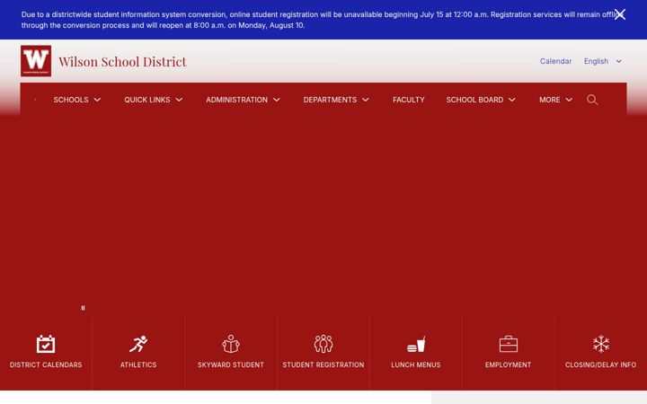Click the Skyward Student reader icon
647x404 pixels.
click(x=231, y=344)
